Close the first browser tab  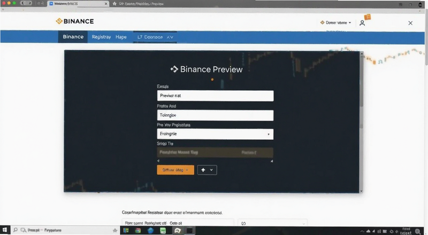tap(106, 4)
